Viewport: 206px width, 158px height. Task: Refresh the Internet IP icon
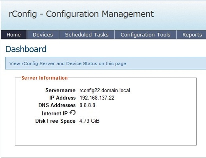[72, 113]
